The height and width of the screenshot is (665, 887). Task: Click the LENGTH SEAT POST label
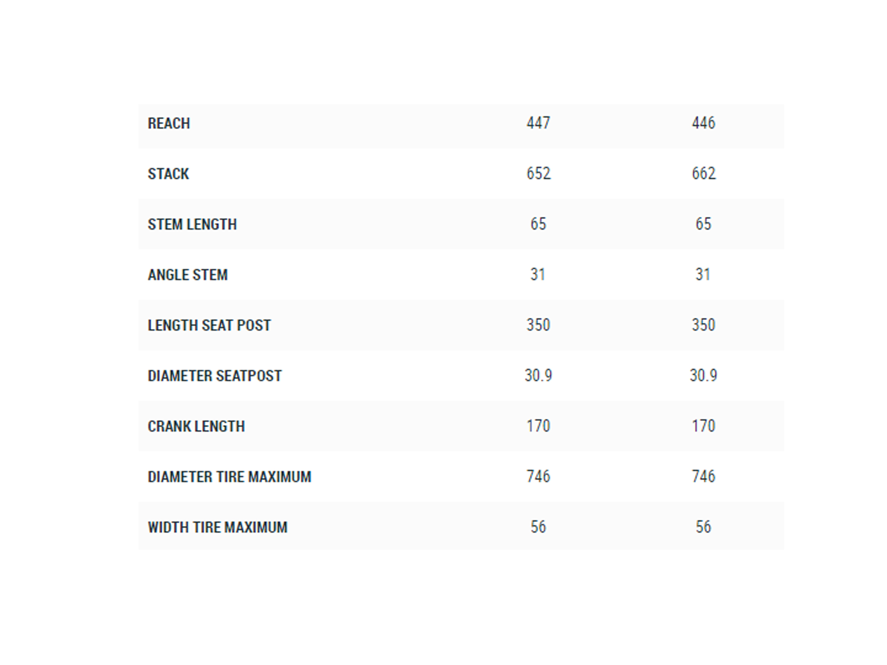[209, 325]
